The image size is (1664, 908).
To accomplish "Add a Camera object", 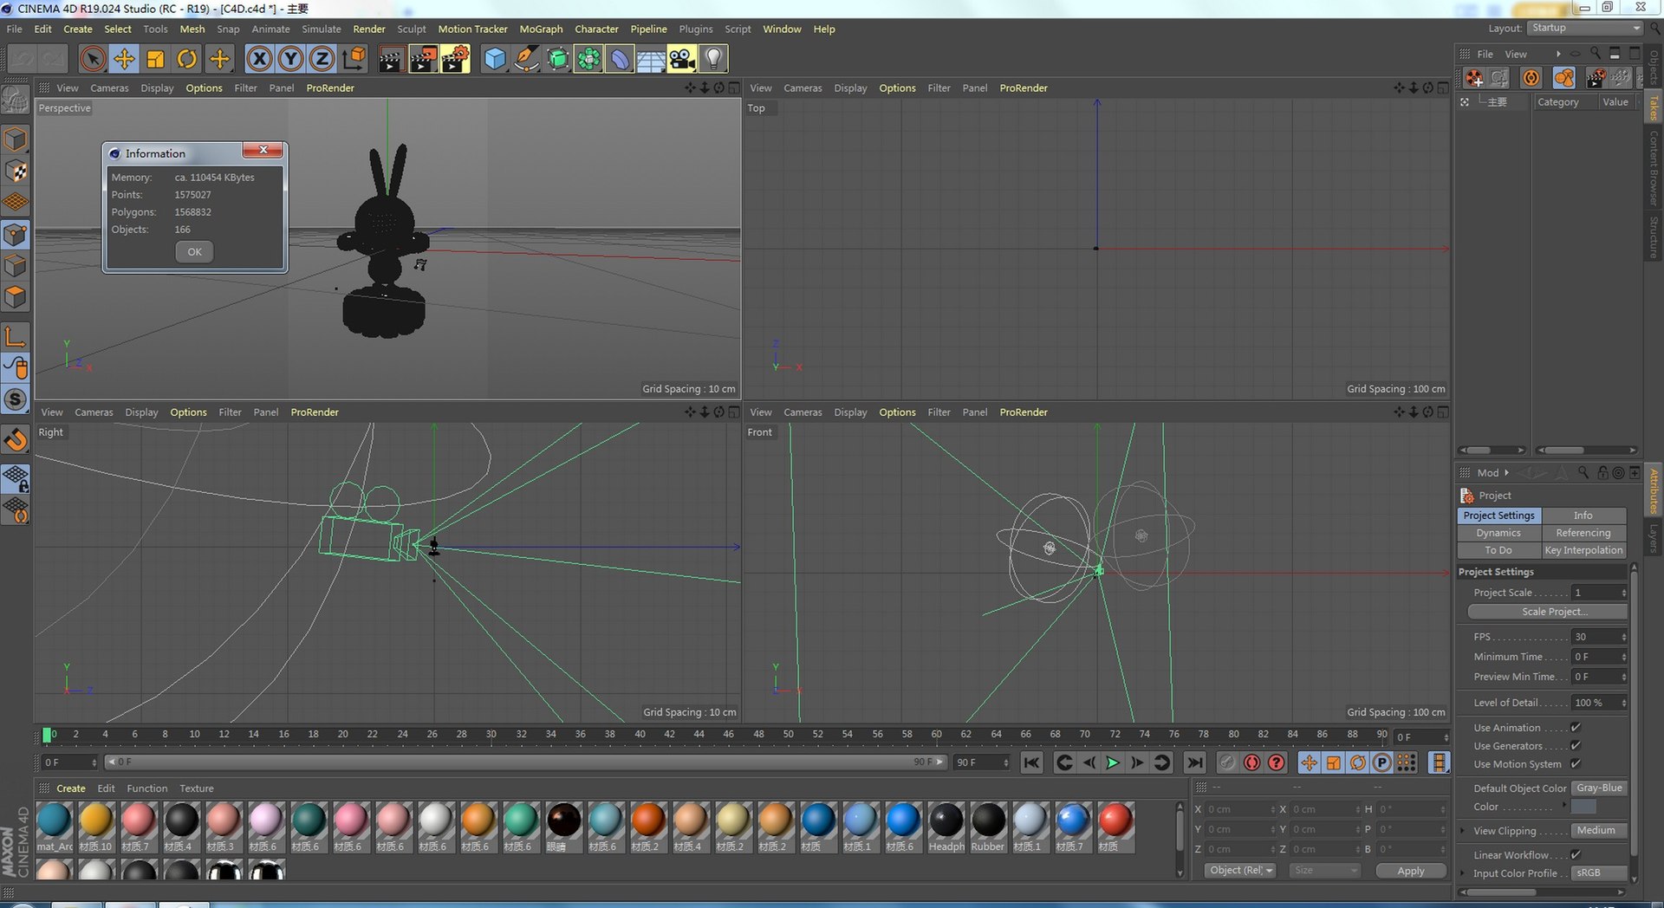I will point(682,59).
